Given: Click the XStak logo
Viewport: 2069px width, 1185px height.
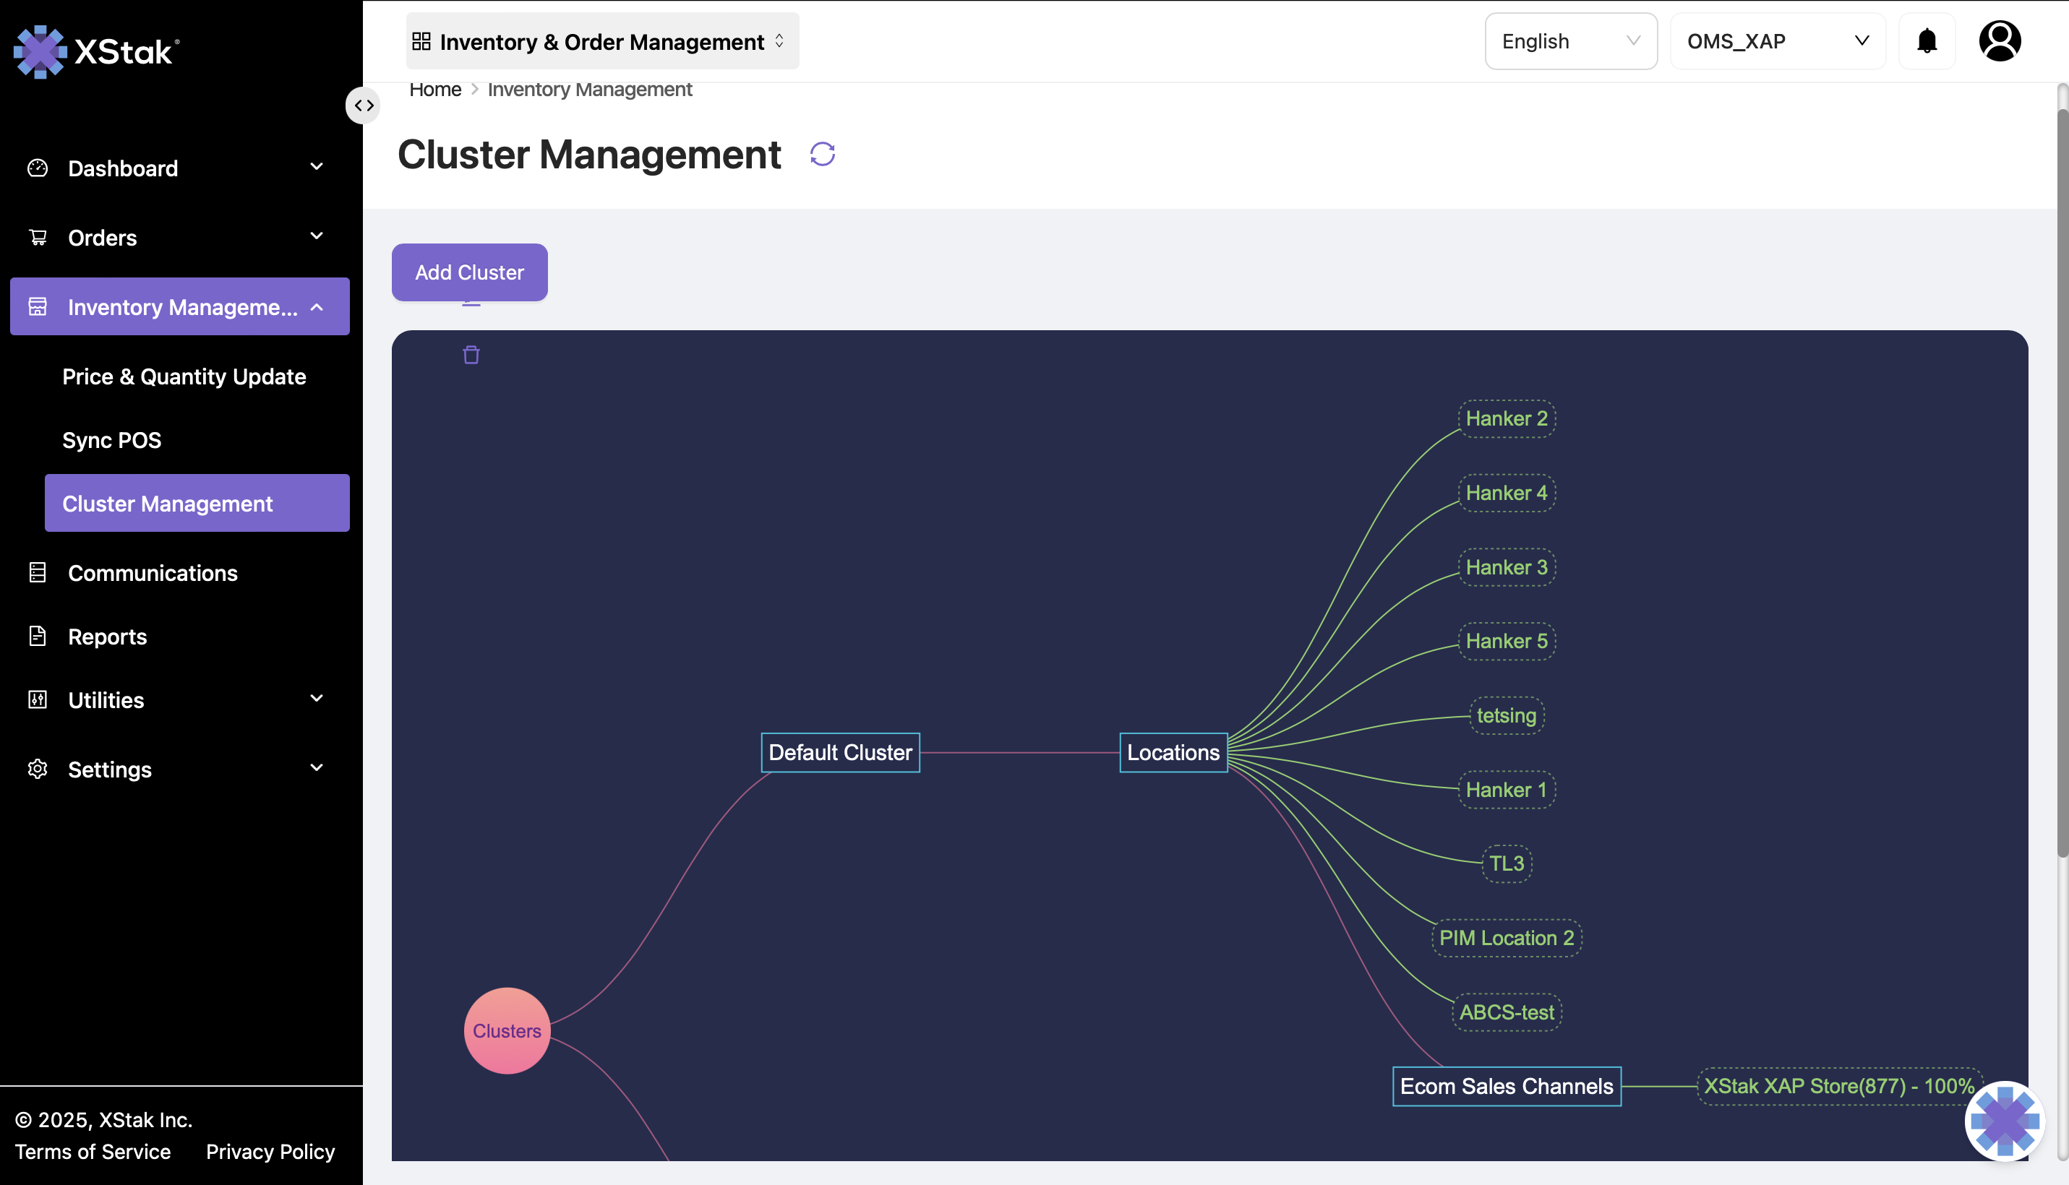Looking at the screenshot, I should point(96,51).
